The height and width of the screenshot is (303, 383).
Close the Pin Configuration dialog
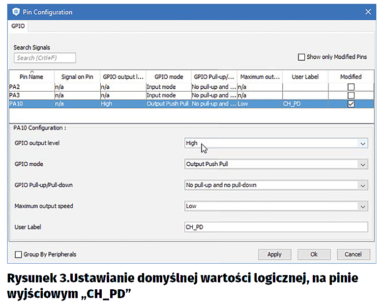coord(368,11)
